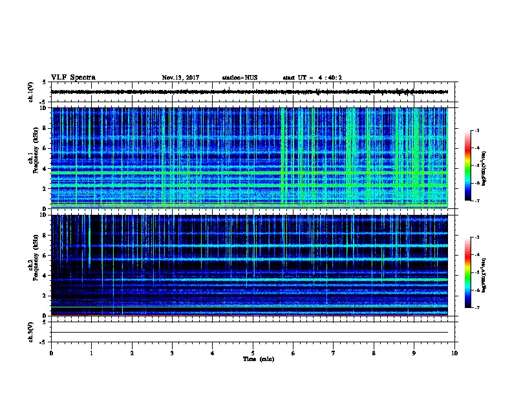The height and width of the screenshot is (396, 512).
Task: Click time axis tick label "6"
Action: pyautogui.click(x=293, y=353)
